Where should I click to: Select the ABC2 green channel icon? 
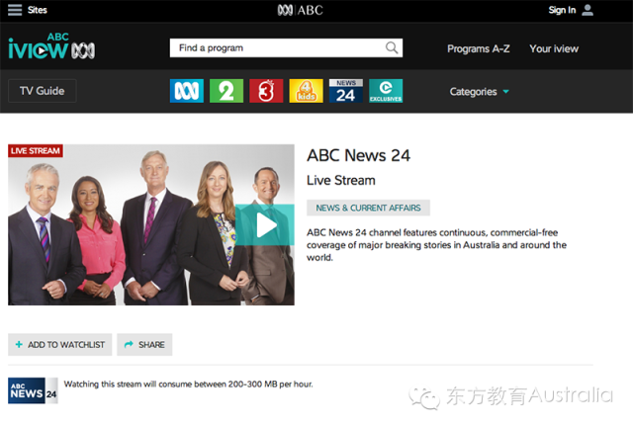click(x=226, y=91)
